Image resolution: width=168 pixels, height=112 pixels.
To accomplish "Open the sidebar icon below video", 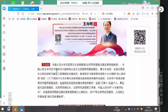I will click(x=4, y=54).
